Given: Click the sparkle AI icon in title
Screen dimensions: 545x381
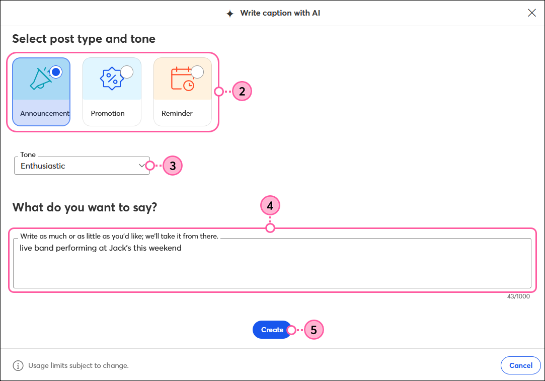Looking at the screenshot, I should (230, 14).
